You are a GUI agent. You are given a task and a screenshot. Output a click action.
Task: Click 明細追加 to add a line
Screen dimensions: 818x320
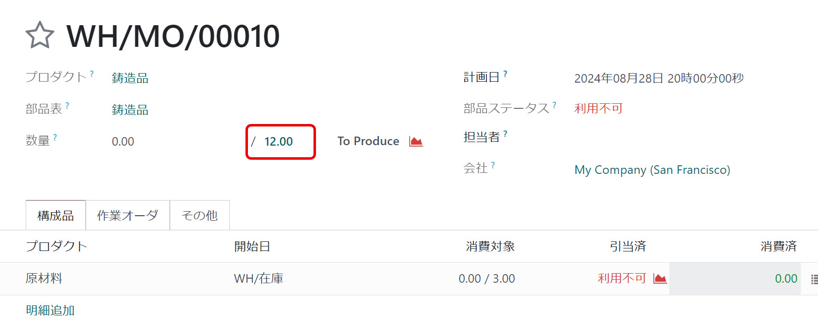pos(50,310)
